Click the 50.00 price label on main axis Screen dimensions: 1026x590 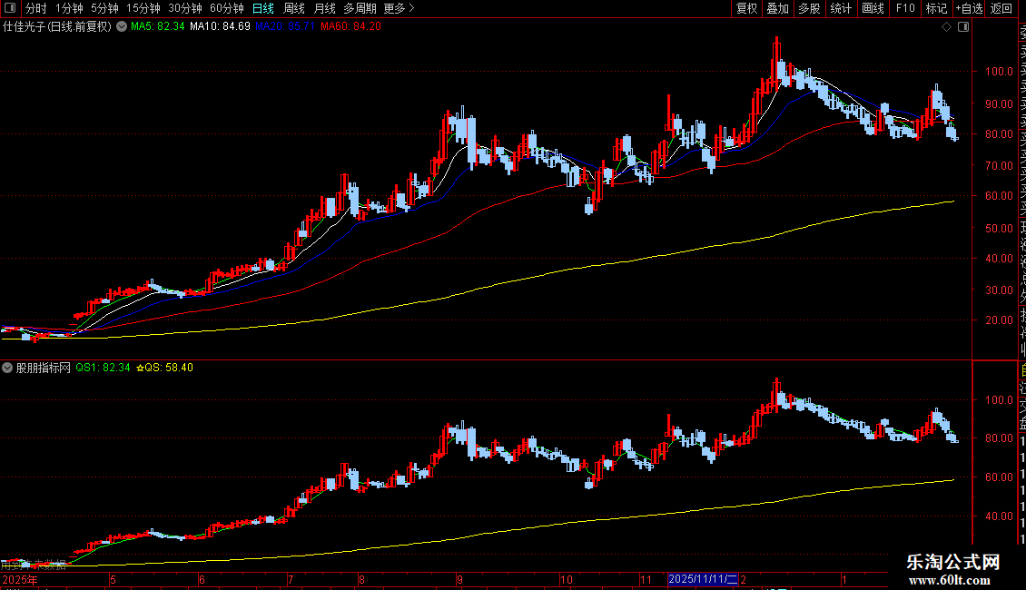tap(999, 228)
